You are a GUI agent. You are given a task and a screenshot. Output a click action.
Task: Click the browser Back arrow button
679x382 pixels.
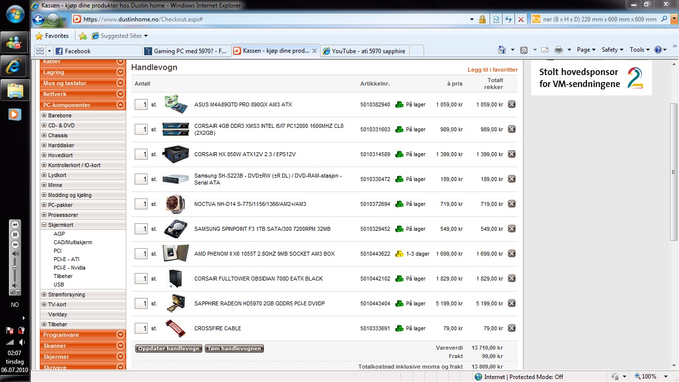pos(38,19)
